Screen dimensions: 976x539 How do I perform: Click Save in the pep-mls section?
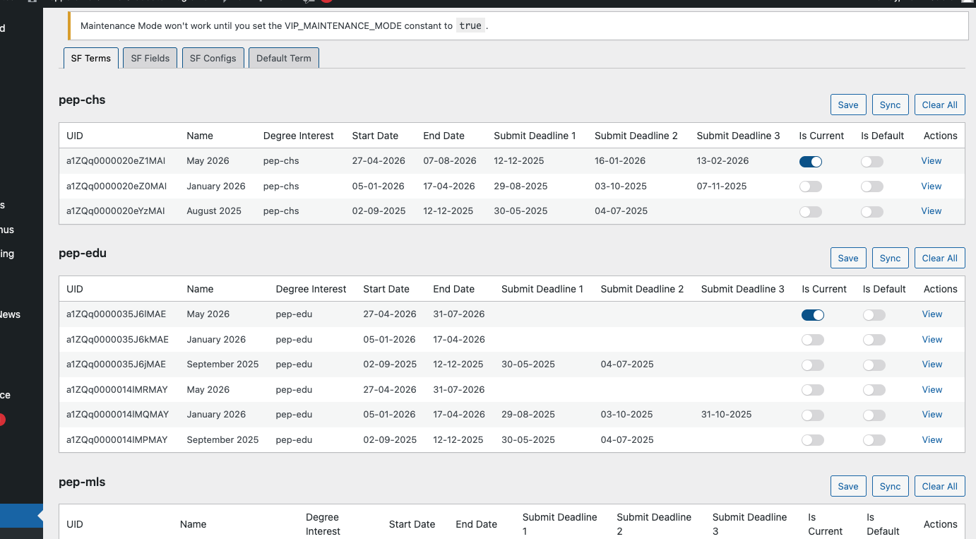click(x=847, y=486)
